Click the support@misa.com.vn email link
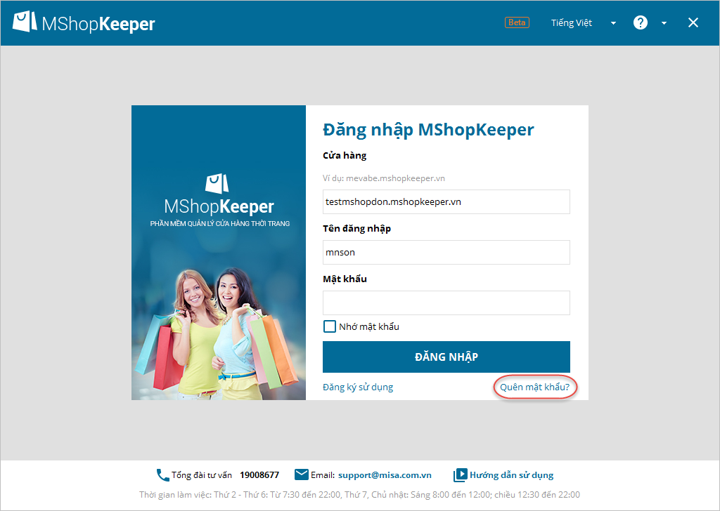Viewport: 720px width, 511px height. click(x=385, y=475)
